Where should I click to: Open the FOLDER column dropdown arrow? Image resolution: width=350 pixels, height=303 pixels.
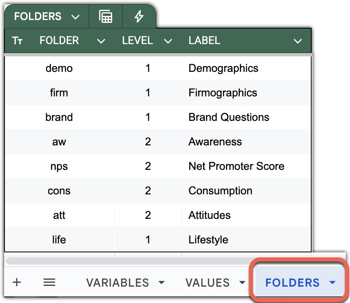101,41
